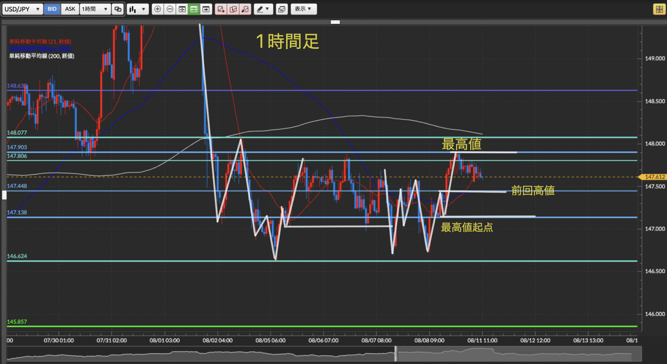Screen dimensions: 667x364
Task: Click the 148.630 horizontal line label
Action: pyautogui.click(x=17, y=86)
